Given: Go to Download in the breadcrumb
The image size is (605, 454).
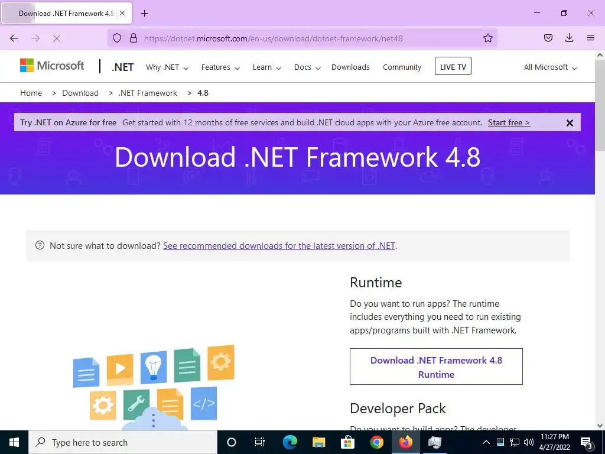Looking at the screenshot, I should 80,93.
